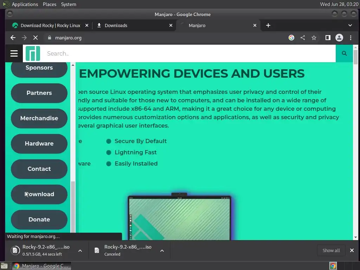Close the Download Rocky tab
The height and width of the screenshot is (270, 360).
point(87,25)
